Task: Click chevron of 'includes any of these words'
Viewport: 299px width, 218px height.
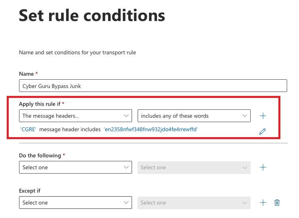Action: [245, 116]
